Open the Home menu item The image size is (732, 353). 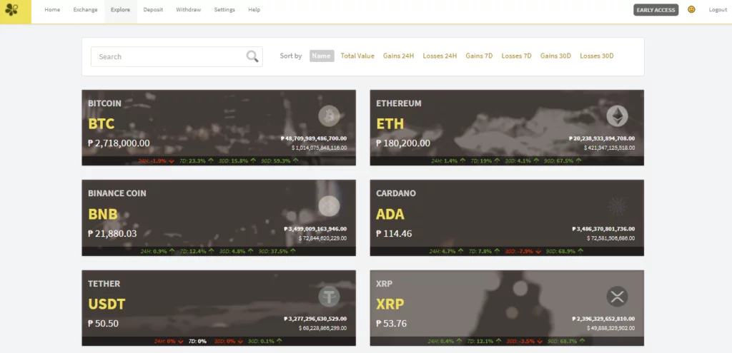point(52,10)
